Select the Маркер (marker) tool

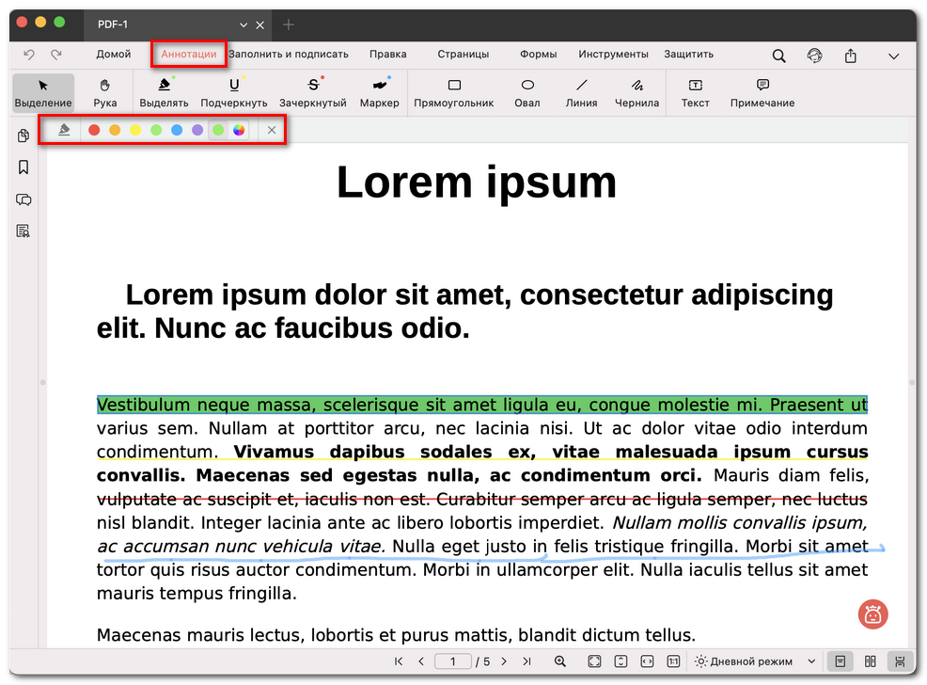click(x=379, y=91)
